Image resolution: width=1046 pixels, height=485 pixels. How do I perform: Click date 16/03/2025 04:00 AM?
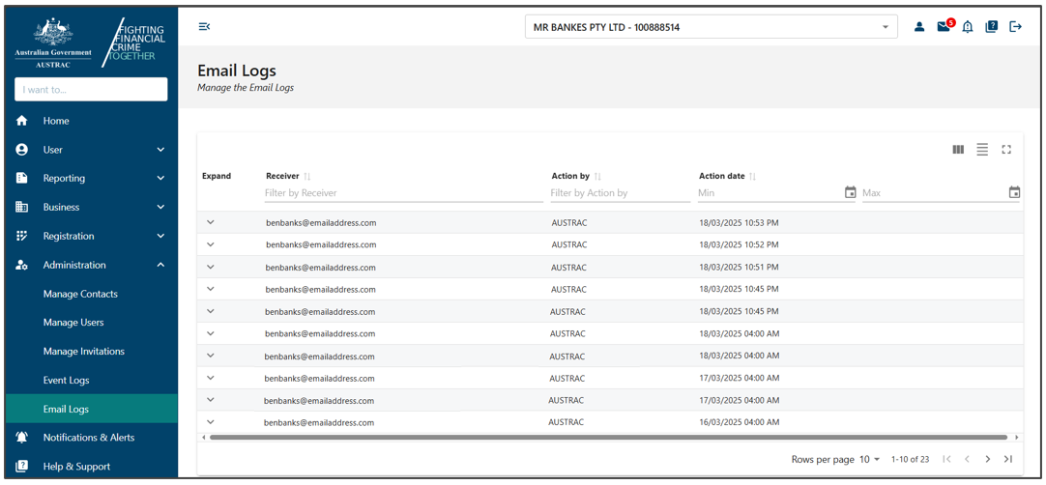click(738, 422)
